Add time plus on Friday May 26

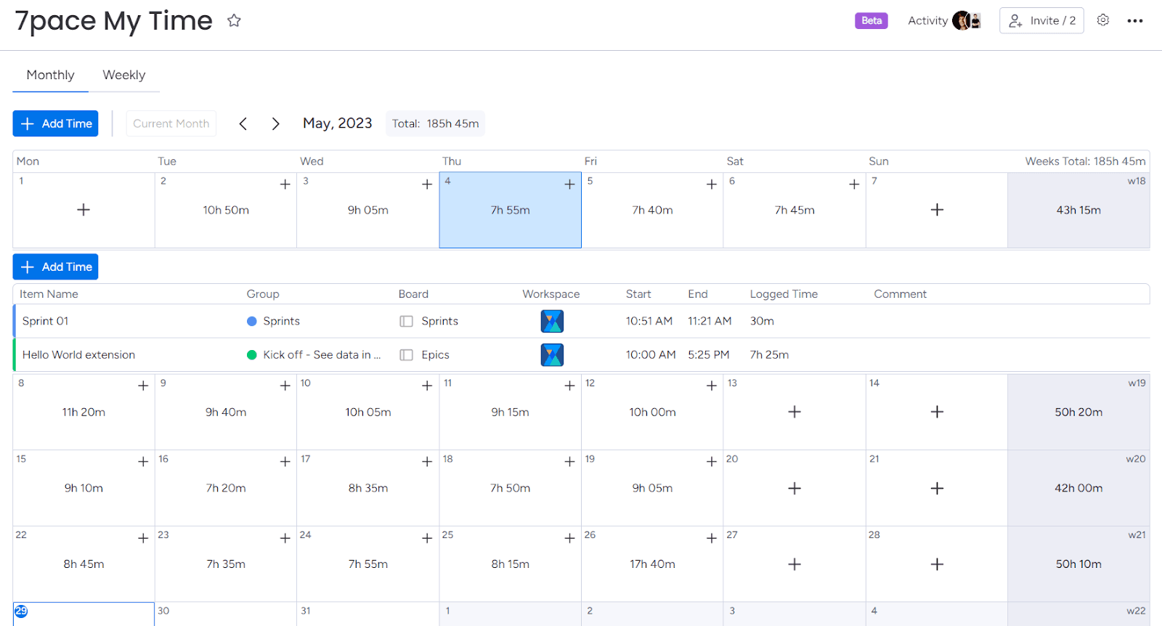coord(712,538)
